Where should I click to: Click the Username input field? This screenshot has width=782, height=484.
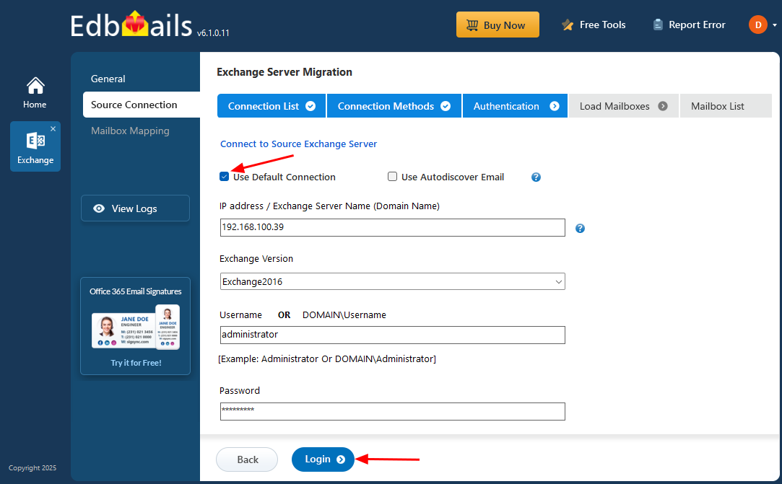point(393,335)
